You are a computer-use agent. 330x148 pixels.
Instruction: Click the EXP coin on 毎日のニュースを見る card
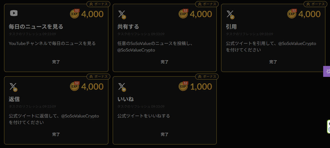(x=75, y=14)
